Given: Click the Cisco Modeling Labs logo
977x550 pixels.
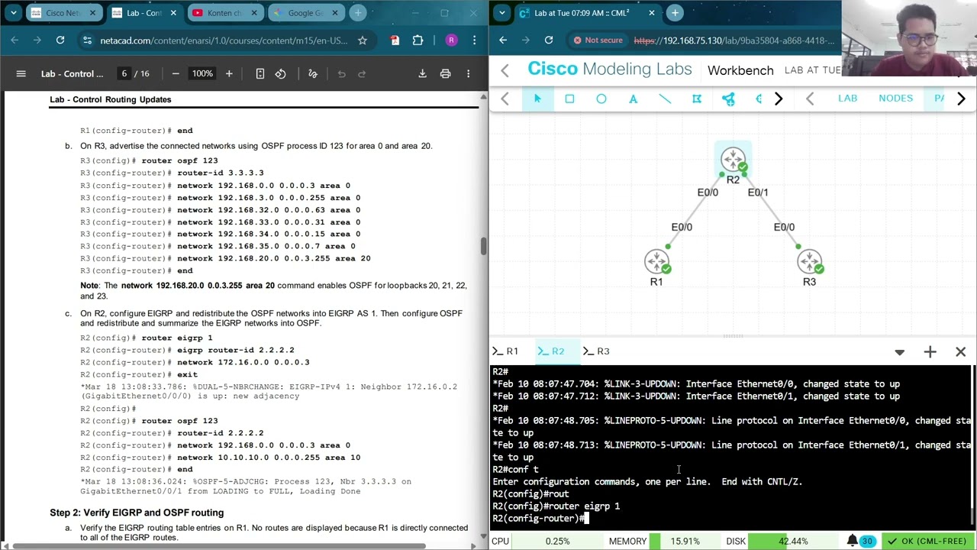Looking at the screenshot, I should click(x=609, y=69).
